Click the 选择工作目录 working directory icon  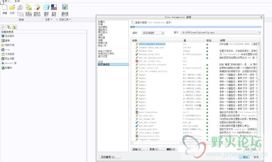(28, 8)
